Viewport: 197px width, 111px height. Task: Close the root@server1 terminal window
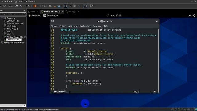(x=157, y=21)
